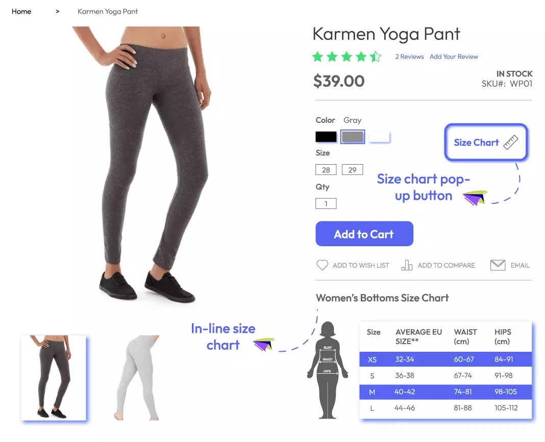The image size is (545, 442).
Task: Click Add Your Review link
Action: [454, 57]
